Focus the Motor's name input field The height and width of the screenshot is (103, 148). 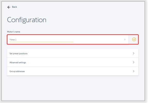[x=68, y=39]
